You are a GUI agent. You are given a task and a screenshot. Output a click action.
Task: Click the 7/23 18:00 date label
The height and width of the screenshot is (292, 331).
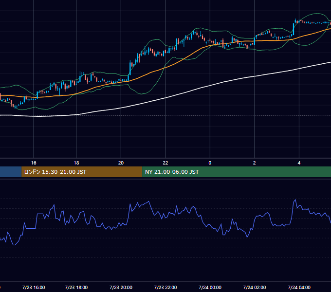pos(76,288)
